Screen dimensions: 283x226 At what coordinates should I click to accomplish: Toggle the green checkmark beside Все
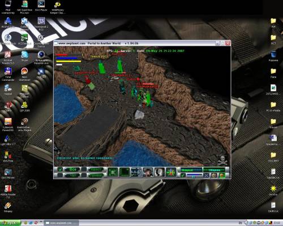tap(60, 169)
